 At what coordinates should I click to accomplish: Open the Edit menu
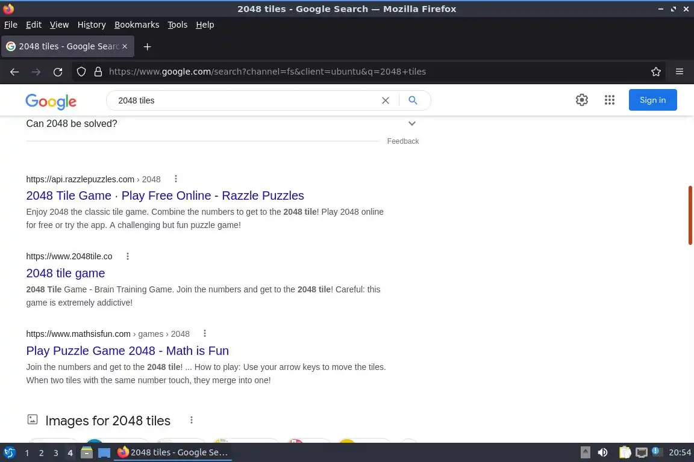click(x=34, y=25)
